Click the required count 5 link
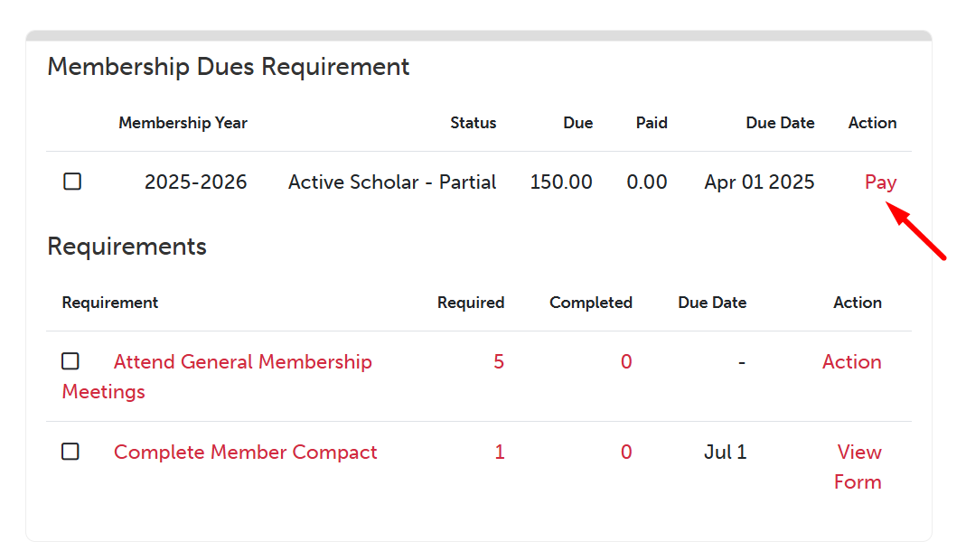 click(499, 362)
